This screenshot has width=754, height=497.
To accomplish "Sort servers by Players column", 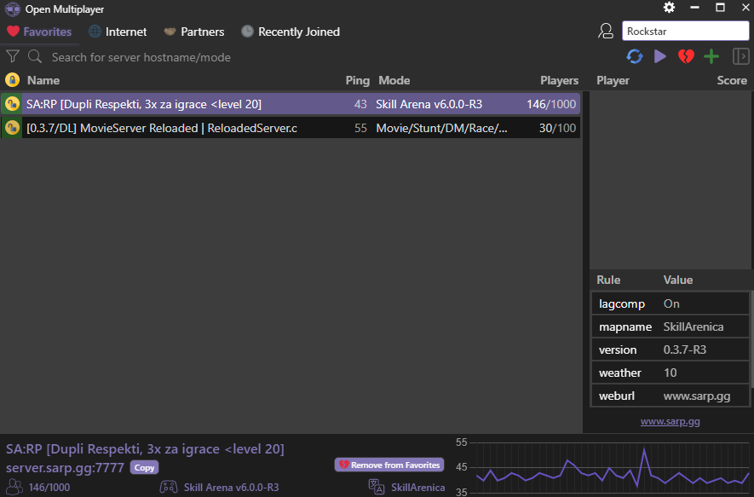I will (559, 80).
